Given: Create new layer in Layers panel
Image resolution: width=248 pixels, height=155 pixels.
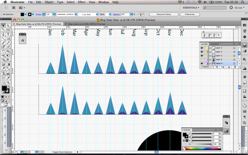Looking at the screenshot, I should 229,67.
